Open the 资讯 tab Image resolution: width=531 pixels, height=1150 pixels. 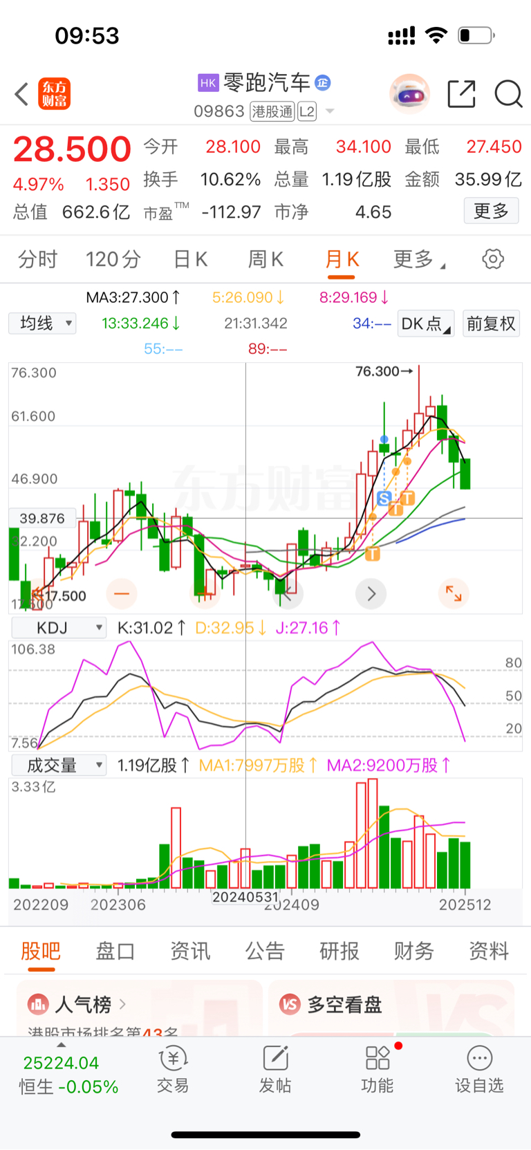click(x=190, y=951)
